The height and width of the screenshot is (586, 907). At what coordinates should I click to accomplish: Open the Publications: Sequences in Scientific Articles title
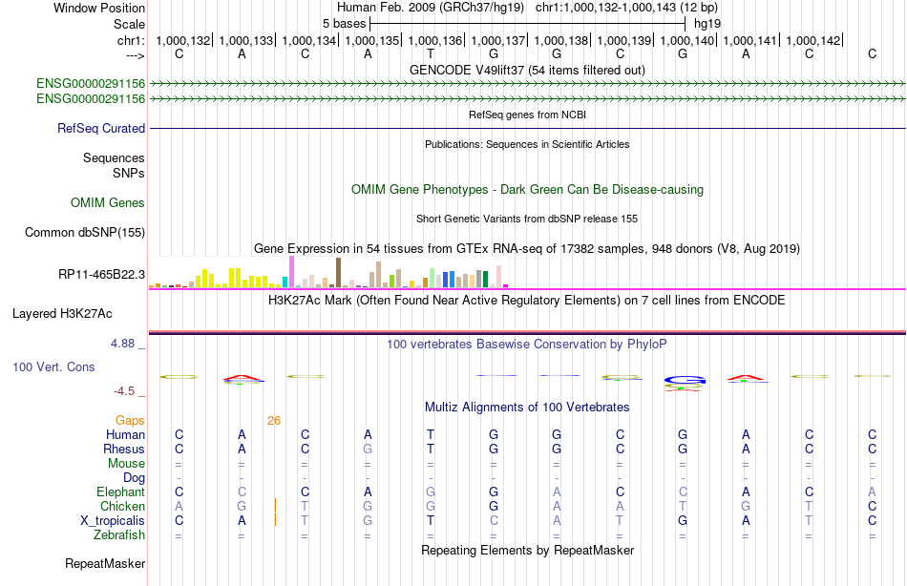pos(527,144)
